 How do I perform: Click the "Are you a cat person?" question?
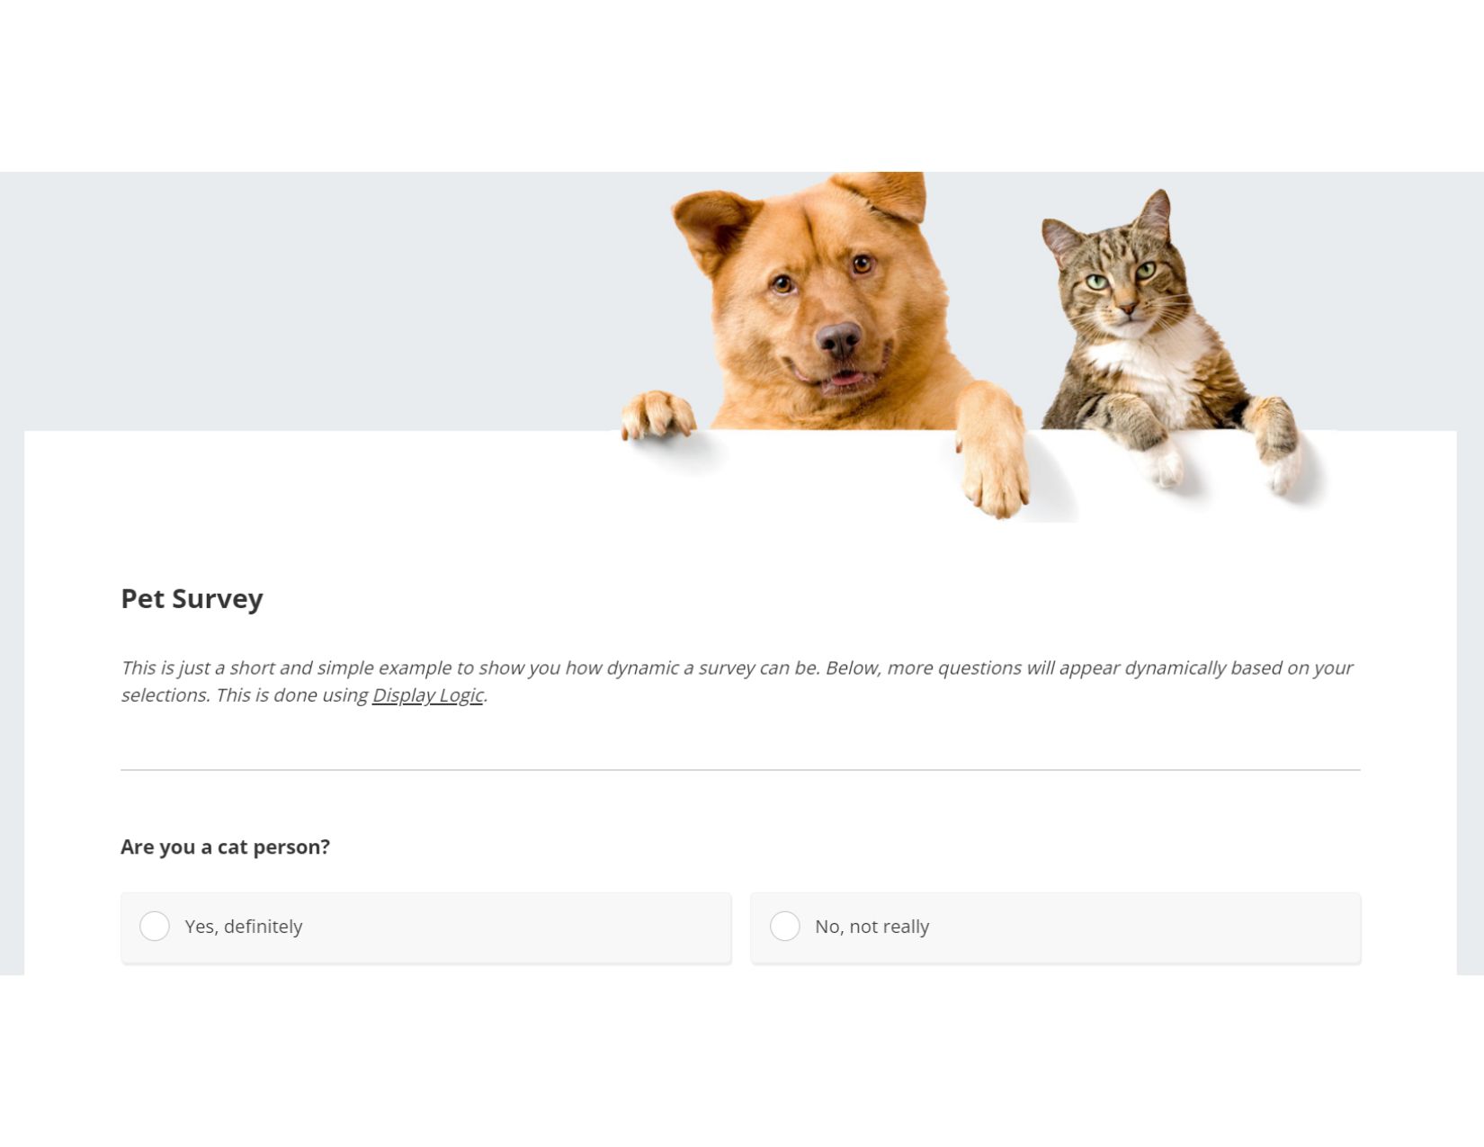[x=225, y=847]
